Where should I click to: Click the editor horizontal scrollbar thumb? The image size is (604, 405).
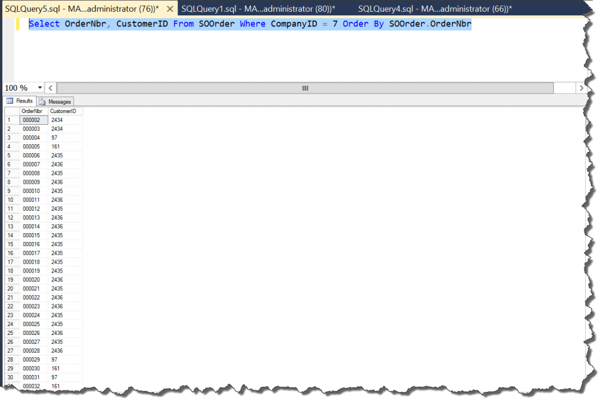click(304, 87)
